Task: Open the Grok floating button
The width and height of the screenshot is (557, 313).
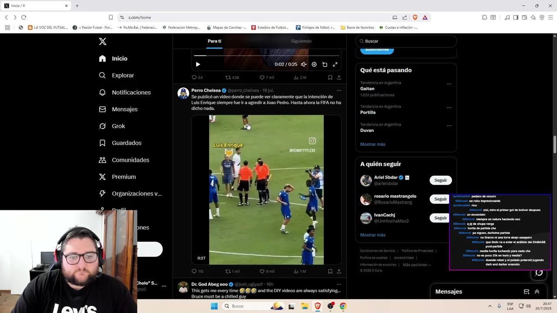Action: pos(539,273)
